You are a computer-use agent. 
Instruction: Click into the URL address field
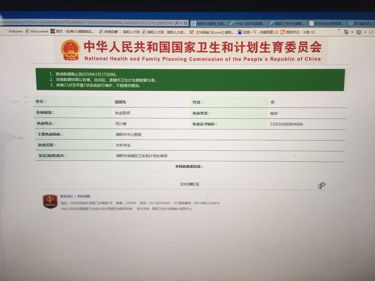(x=86, y=23)
